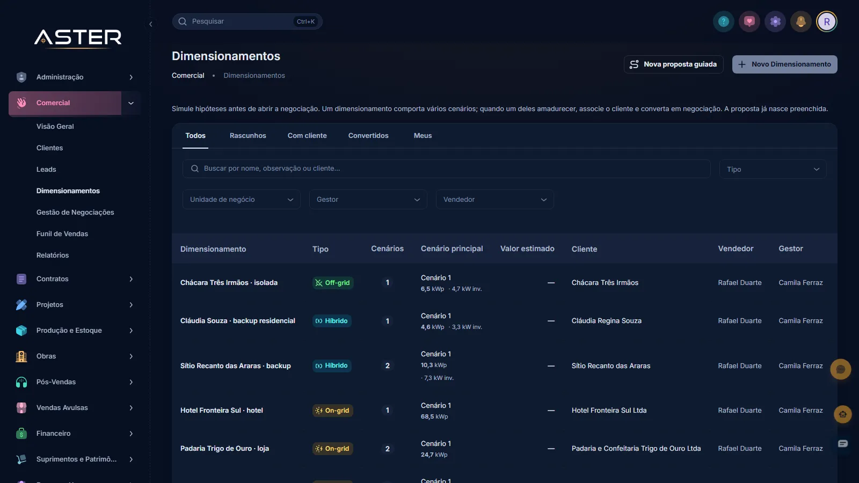The height and width of the screenshot is (483, 859).
Task: Click the Produção e Estoque box icon
Action: pos(21,331)
